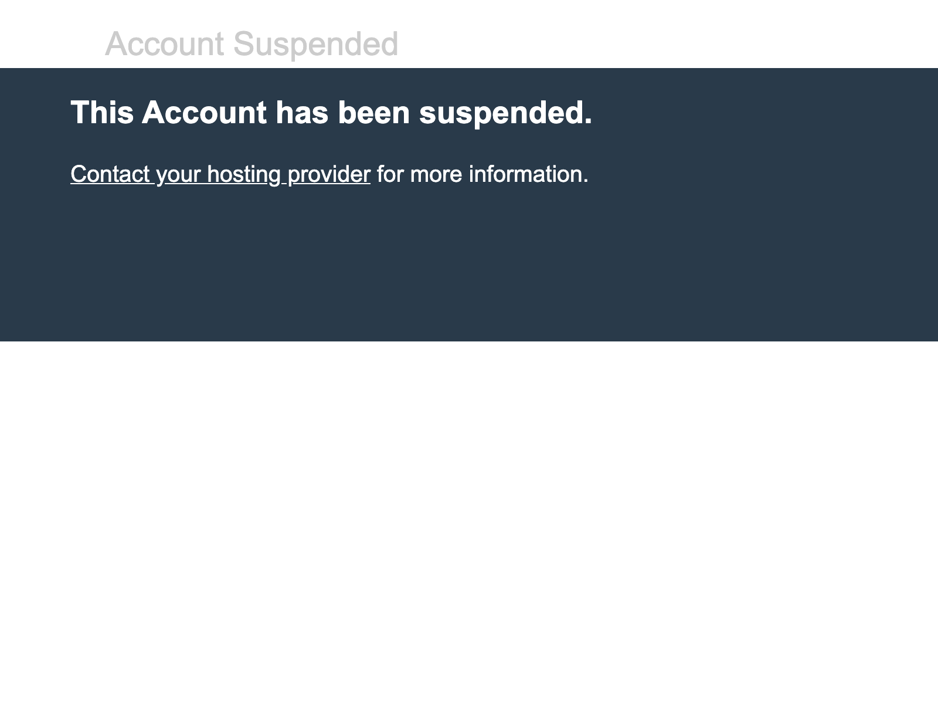Click the word 'hosting' in the link
This screenshot has width=938, height=704.
tap(243, 174)
